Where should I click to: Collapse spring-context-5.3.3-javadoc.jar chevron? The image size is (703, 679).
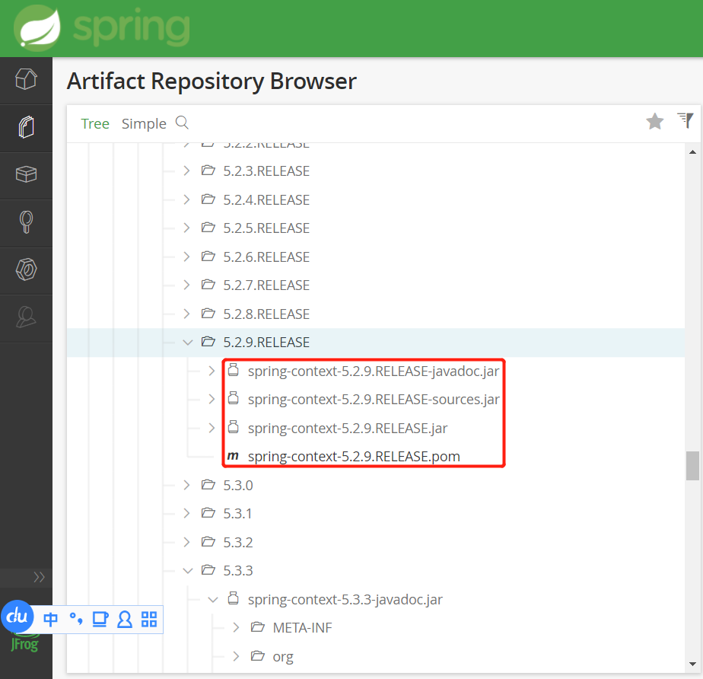click(x=213, y=600)
